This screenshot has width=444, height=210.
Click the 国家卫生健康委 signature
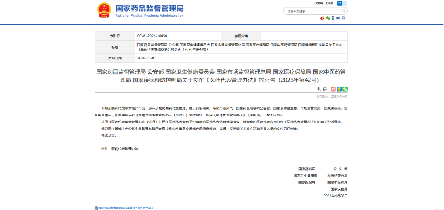(x=305, y=176)
